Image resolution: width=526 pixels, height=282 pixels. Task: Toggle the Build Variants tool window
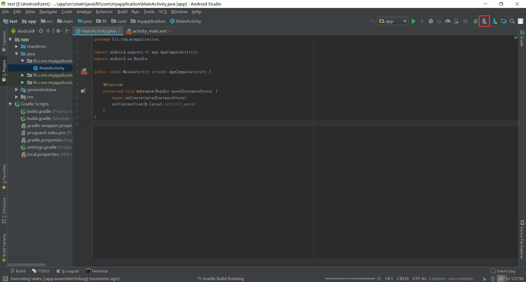[4, 248]
